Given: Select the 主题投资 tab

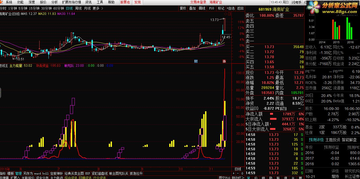Looking at the screenshot, I should 333,140.
